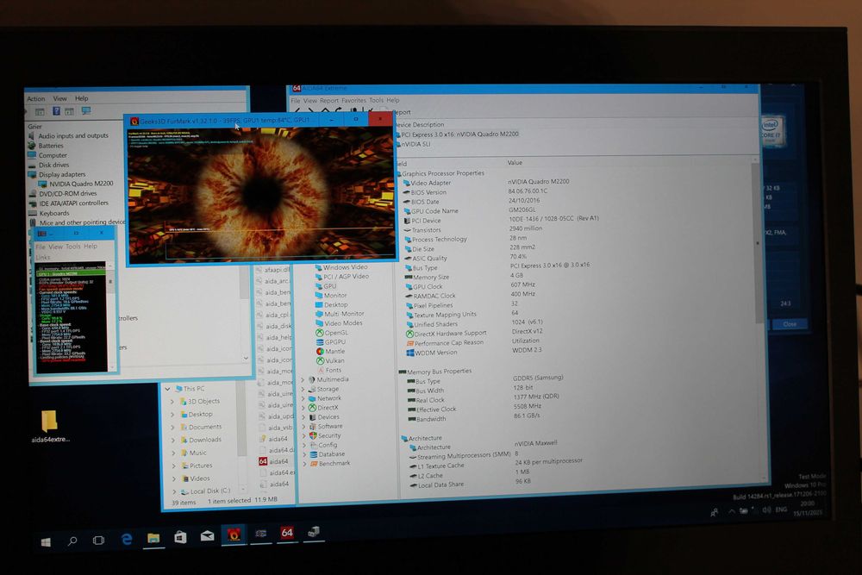Viewport: 862px width, 575px height.
Task: Open Windows Start menu
Action: 47,542
